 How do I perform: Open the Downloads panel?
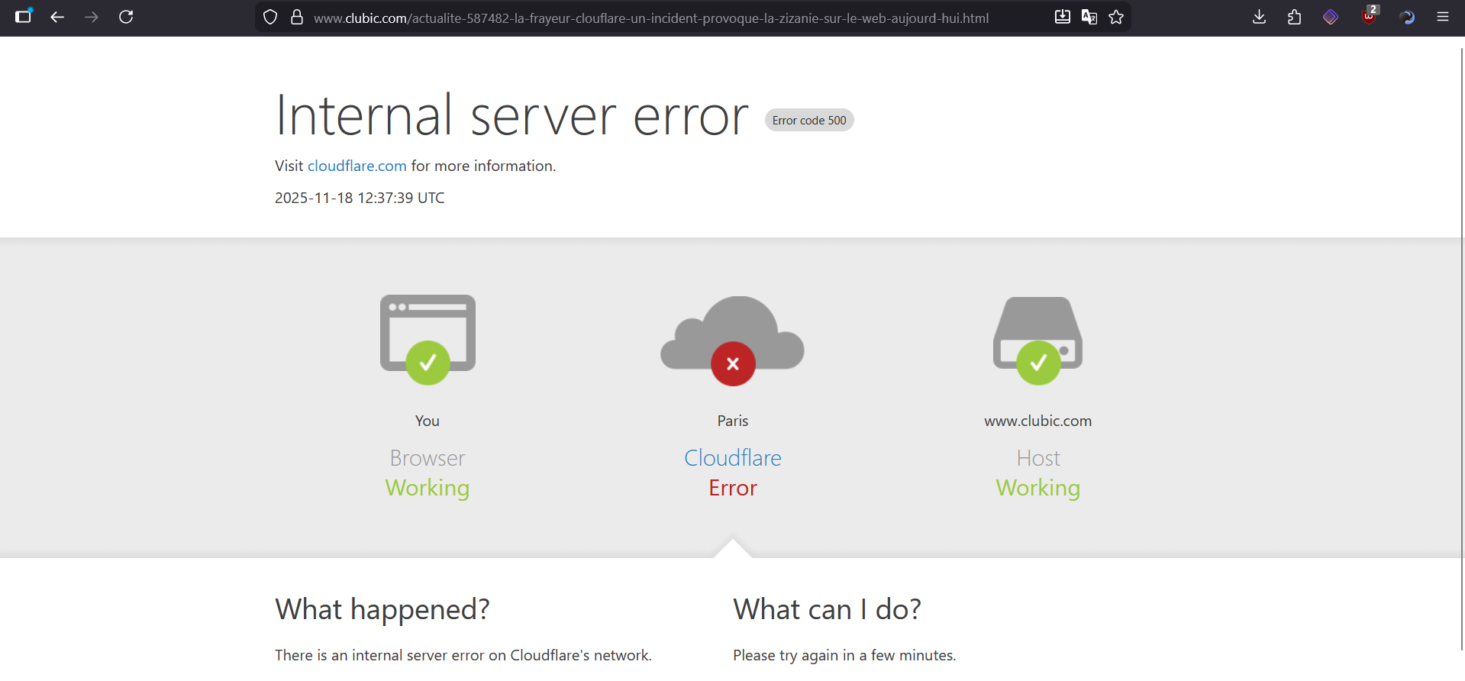pyautogui.click(x=1260, y=17)
